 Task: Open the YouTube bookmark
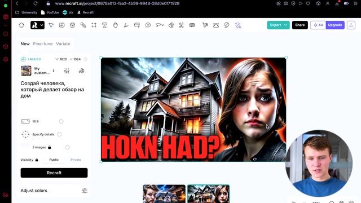(x=50, y=12)
